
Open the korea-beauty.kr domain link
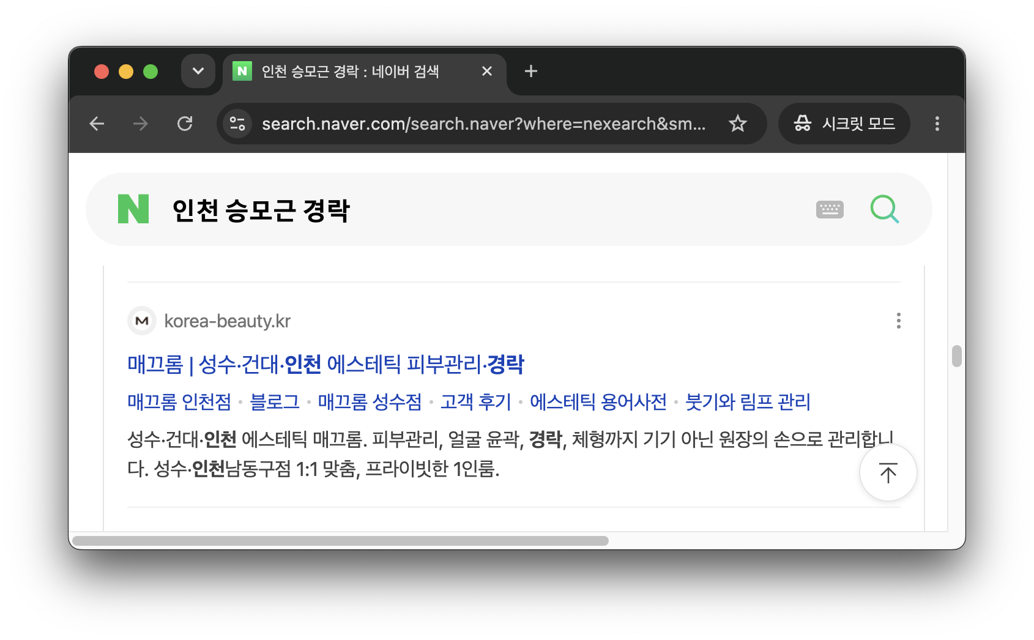(x=228, y=321)
